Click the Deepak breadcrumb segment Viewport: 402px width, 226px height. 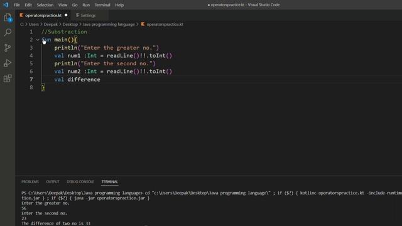[50, 24]
